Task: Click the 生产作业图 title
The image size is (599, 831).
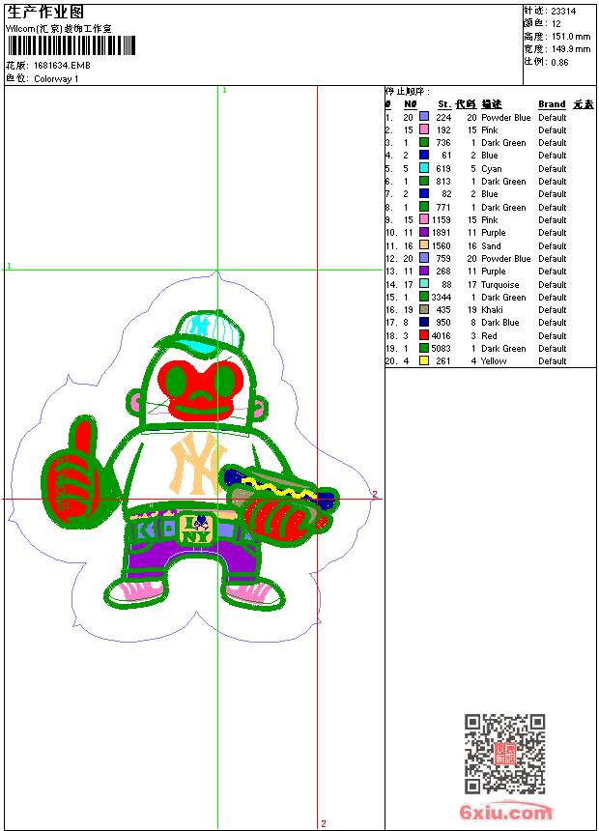Action: tap(45, 12)
